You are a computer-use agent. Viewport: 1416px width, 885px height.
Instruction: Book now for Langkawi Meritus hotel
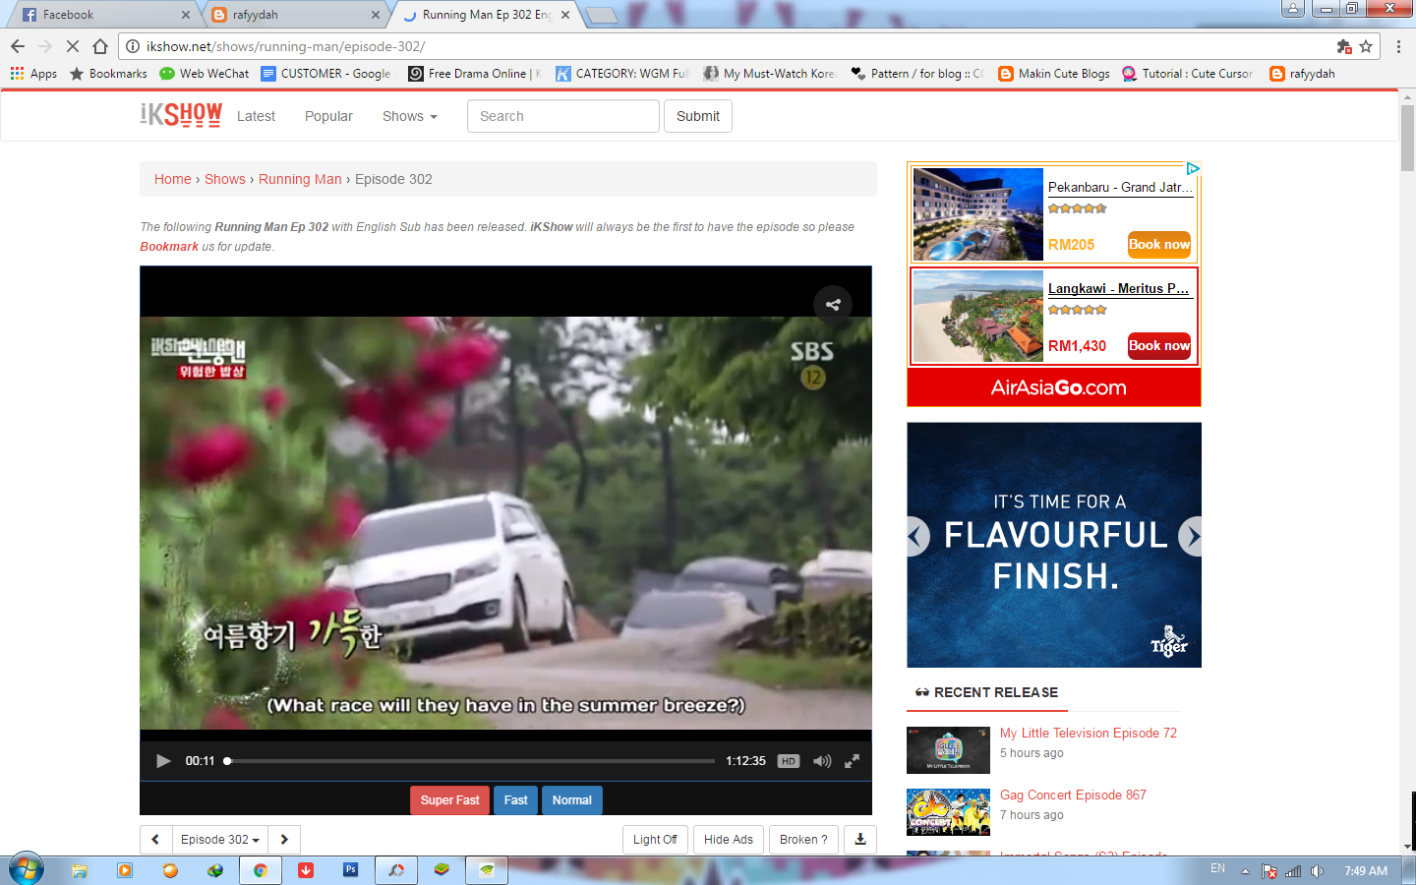1159,346
